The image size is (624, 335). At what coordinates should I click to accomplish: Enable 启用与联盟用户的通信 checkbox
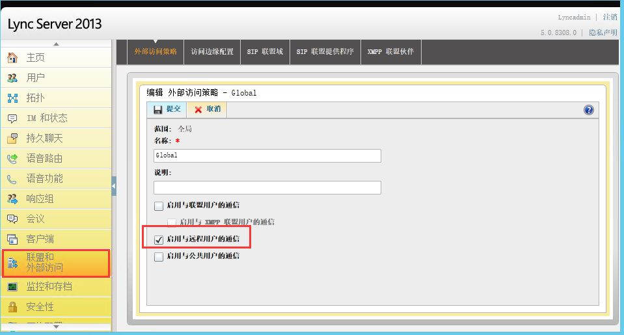[x=159, y=206]
